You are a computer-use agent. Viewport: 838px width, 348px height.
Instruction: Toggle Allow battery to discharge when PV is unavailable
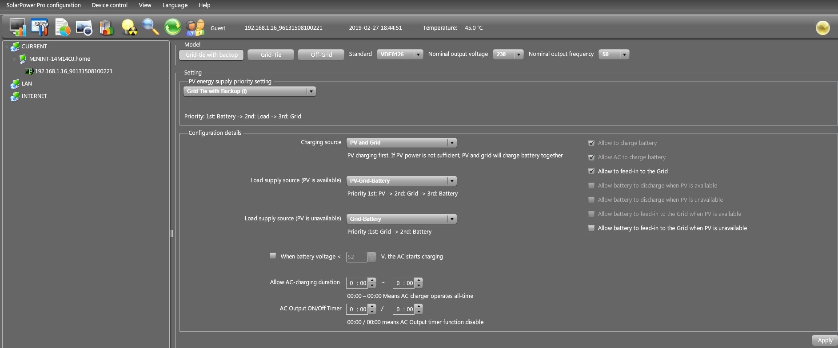click(x=591, y=199)
